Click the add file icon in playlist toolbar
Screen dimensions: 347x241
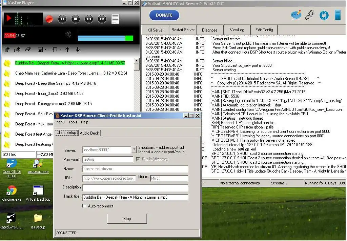pyautogui.click(x=7, y=49)
